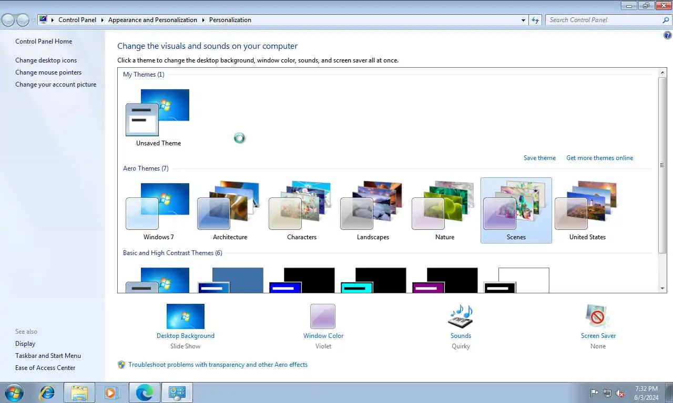Select the black high contrast theme with cyan bar
673x403 pixels.
click(x=373, y=280)
